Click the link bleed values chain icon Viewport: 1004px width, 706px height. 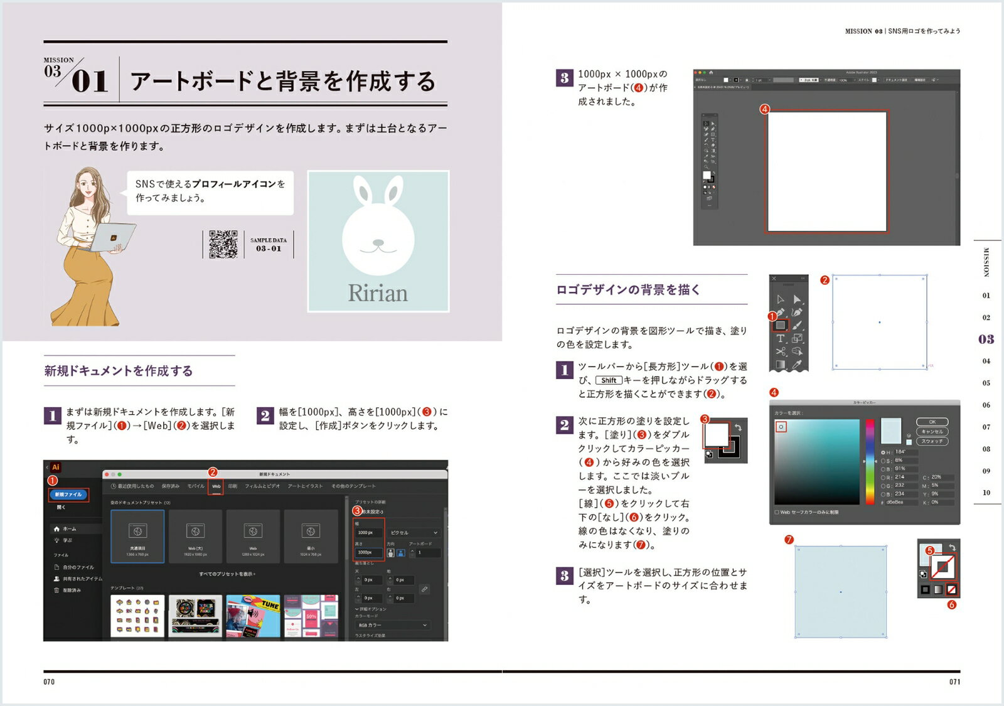click(x=425, y=589)
